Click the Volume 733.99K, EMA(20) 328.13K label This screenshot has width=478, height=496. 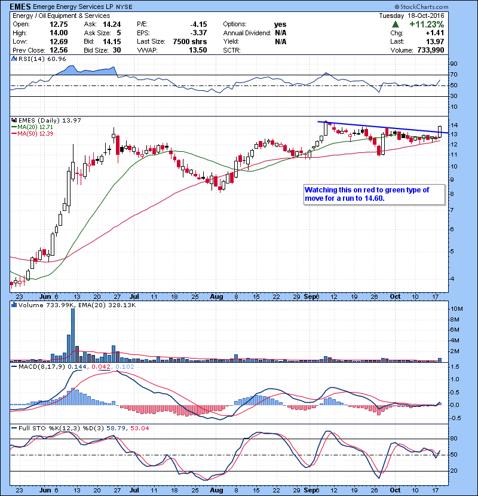(x=77, y=305)
